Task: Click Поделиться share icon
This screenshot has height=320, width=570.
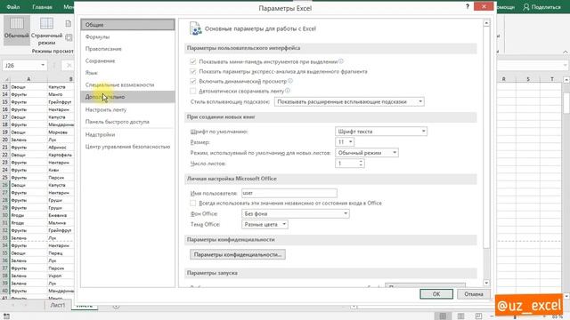Action: (526, 7)
